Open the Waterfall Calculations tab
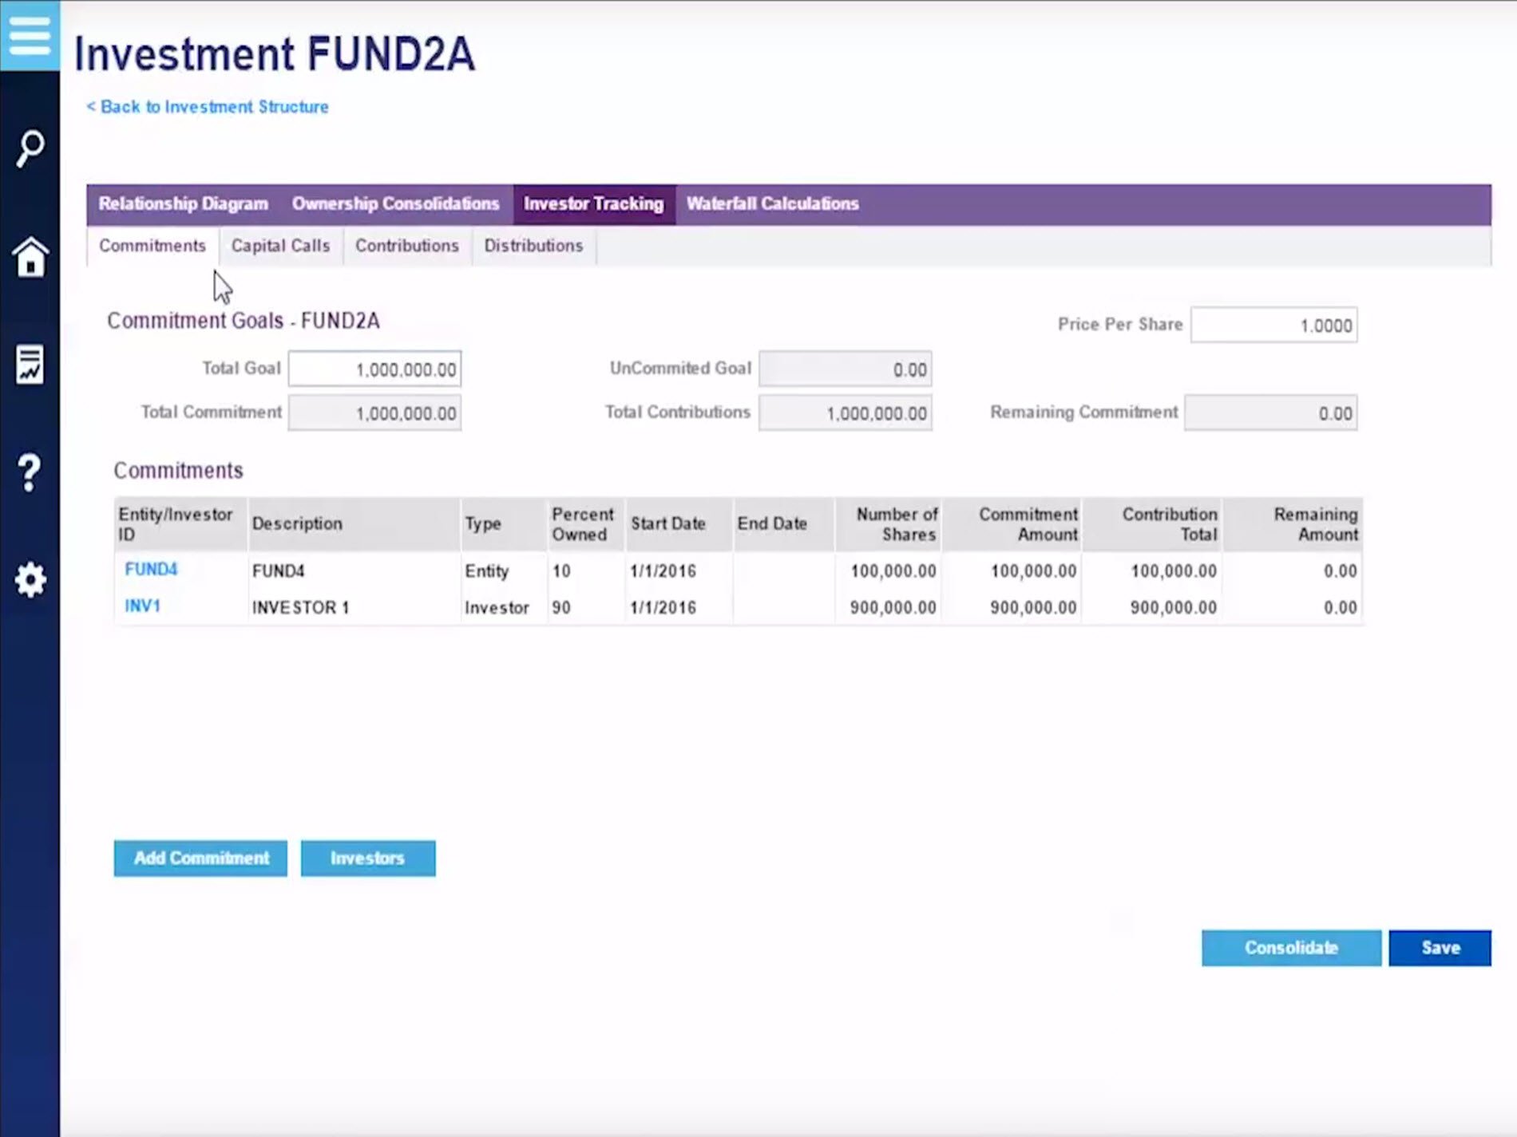 coord(771,203)
